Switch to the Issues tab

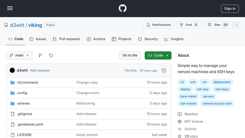[38, 39]
